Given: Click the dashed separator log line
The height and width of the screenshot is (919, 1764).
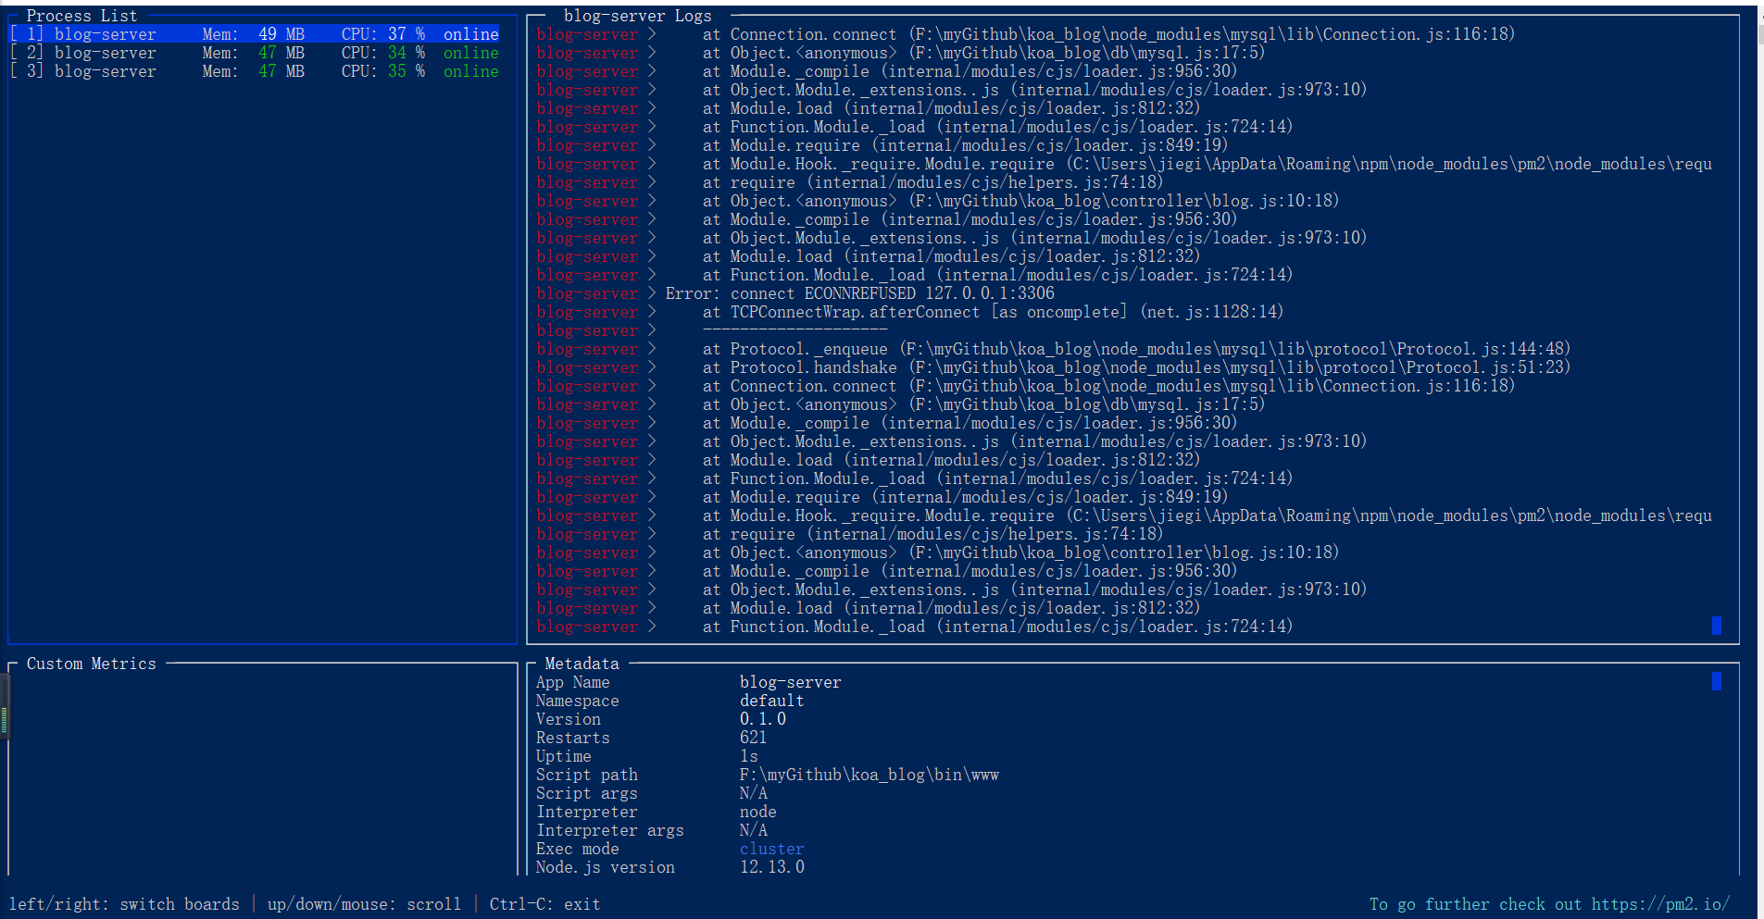Looking at the screenshot, I should coord(794,330).
